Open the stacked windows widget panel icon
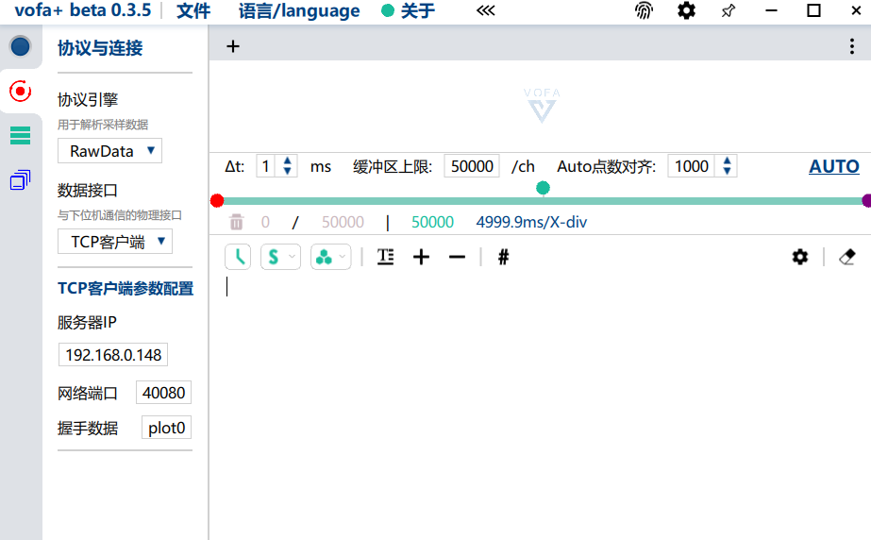The height and width of the screenshot is (540, 871). [20, 180]
